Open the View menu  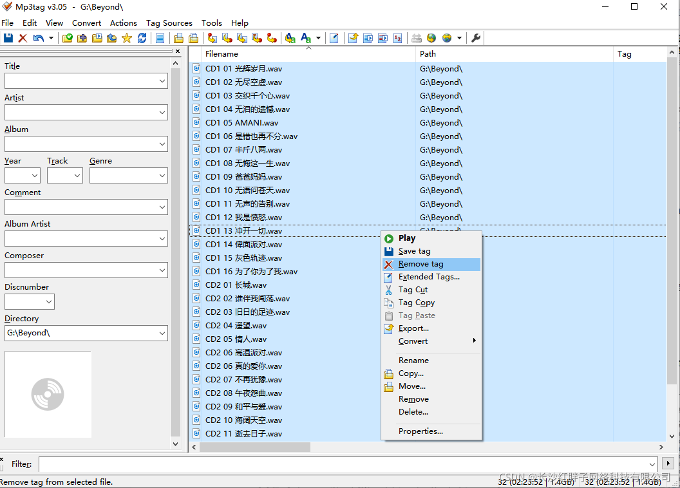coord(54,23)
